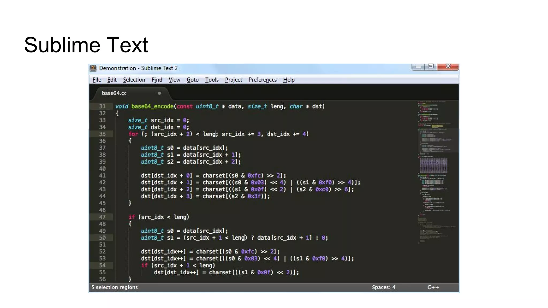The image size is (548, 308).
Task: Open the Tools menu
Action: [212, 80]
